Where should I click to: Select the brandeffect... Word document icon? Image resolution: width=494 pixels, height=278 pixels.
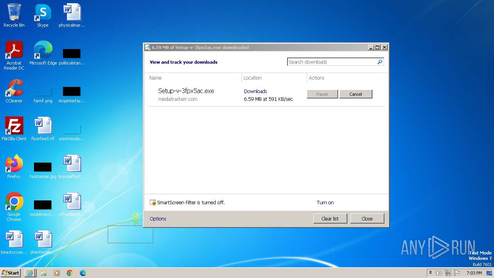pos(72,166)
